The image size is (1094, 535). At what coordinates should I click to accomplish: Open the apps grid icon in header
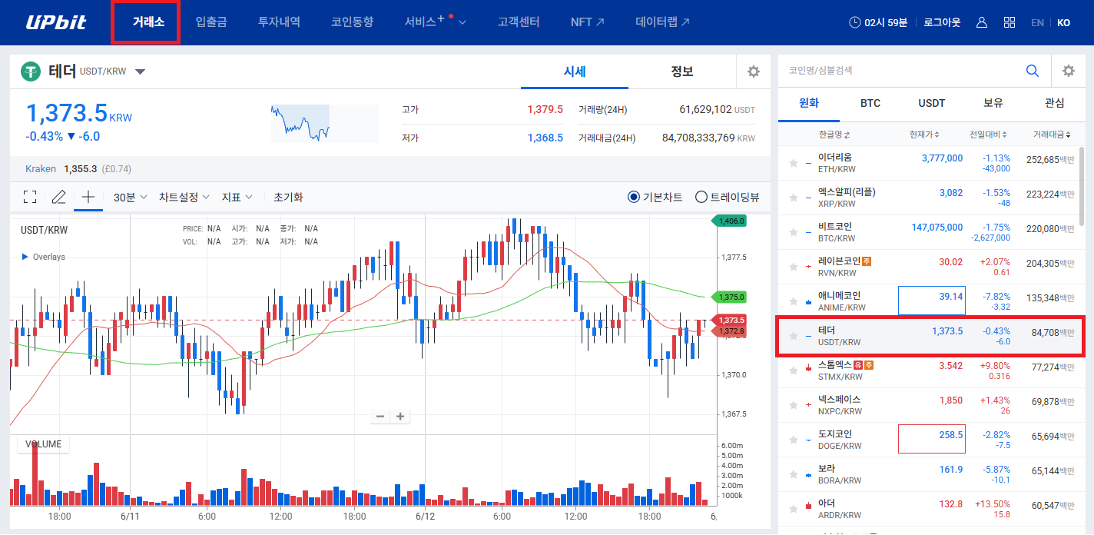coord(1009,22)
